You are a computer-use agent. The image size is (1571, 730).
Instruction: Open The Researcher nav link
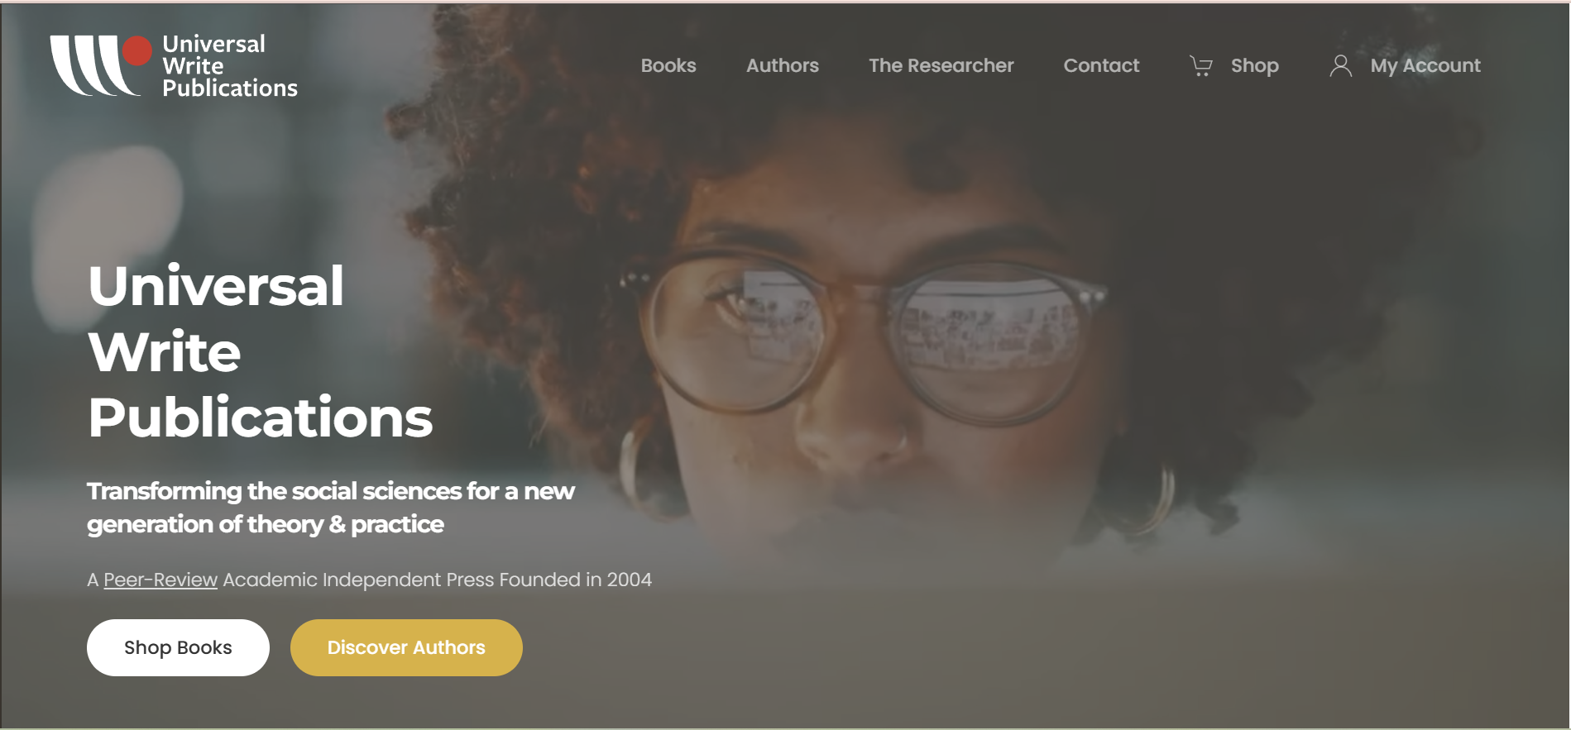coord(941,66)
